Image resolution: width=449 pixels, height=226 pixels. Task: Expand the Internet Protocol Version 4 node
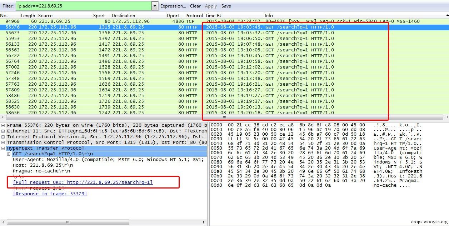point(3,137)
